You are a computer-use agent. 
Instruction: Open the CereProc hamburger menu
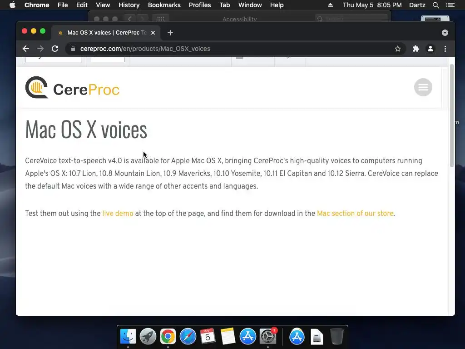423,87
